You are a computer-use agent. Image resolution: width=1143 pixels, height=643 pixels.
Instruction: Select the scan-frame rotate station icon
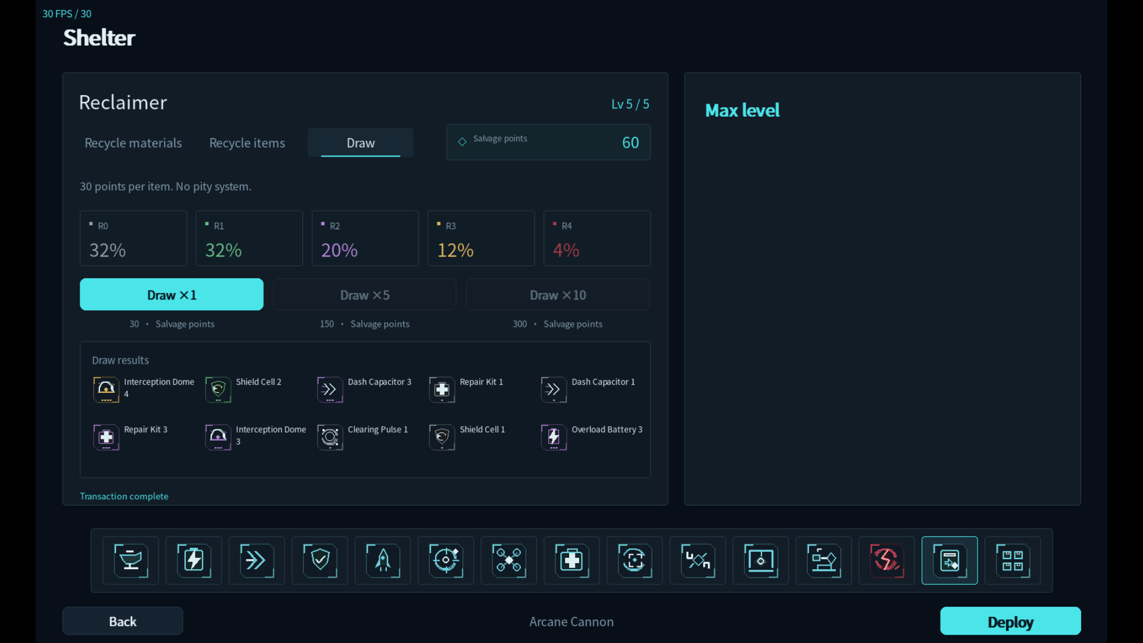635,560
